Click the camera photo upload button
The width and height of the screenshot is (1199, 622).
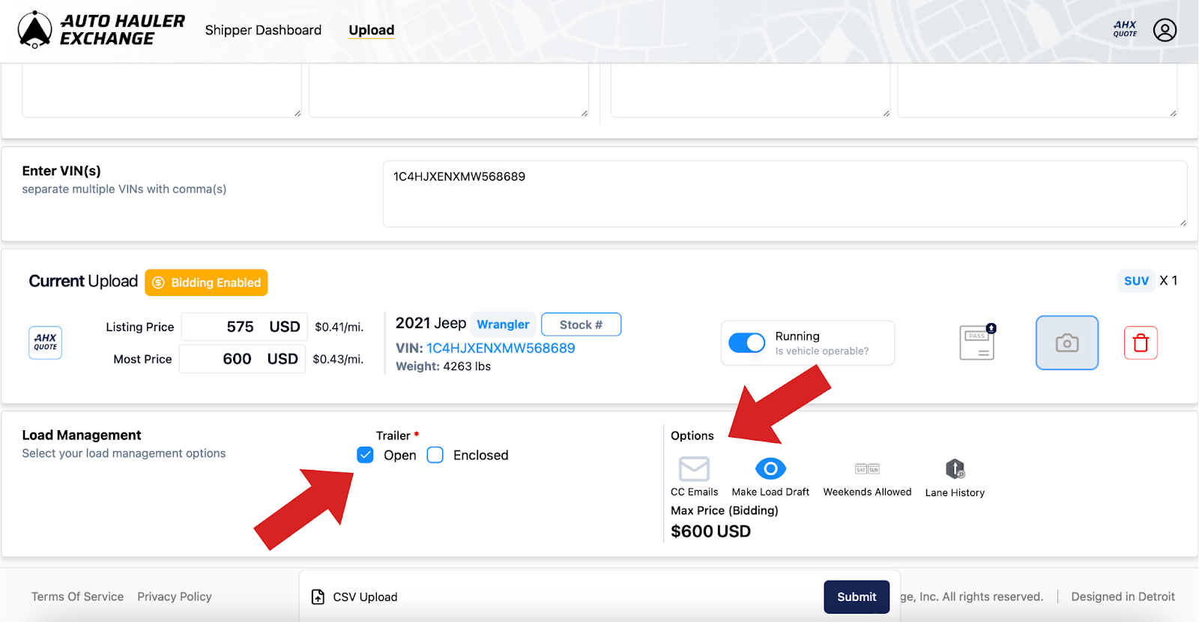coord(1067,342)
